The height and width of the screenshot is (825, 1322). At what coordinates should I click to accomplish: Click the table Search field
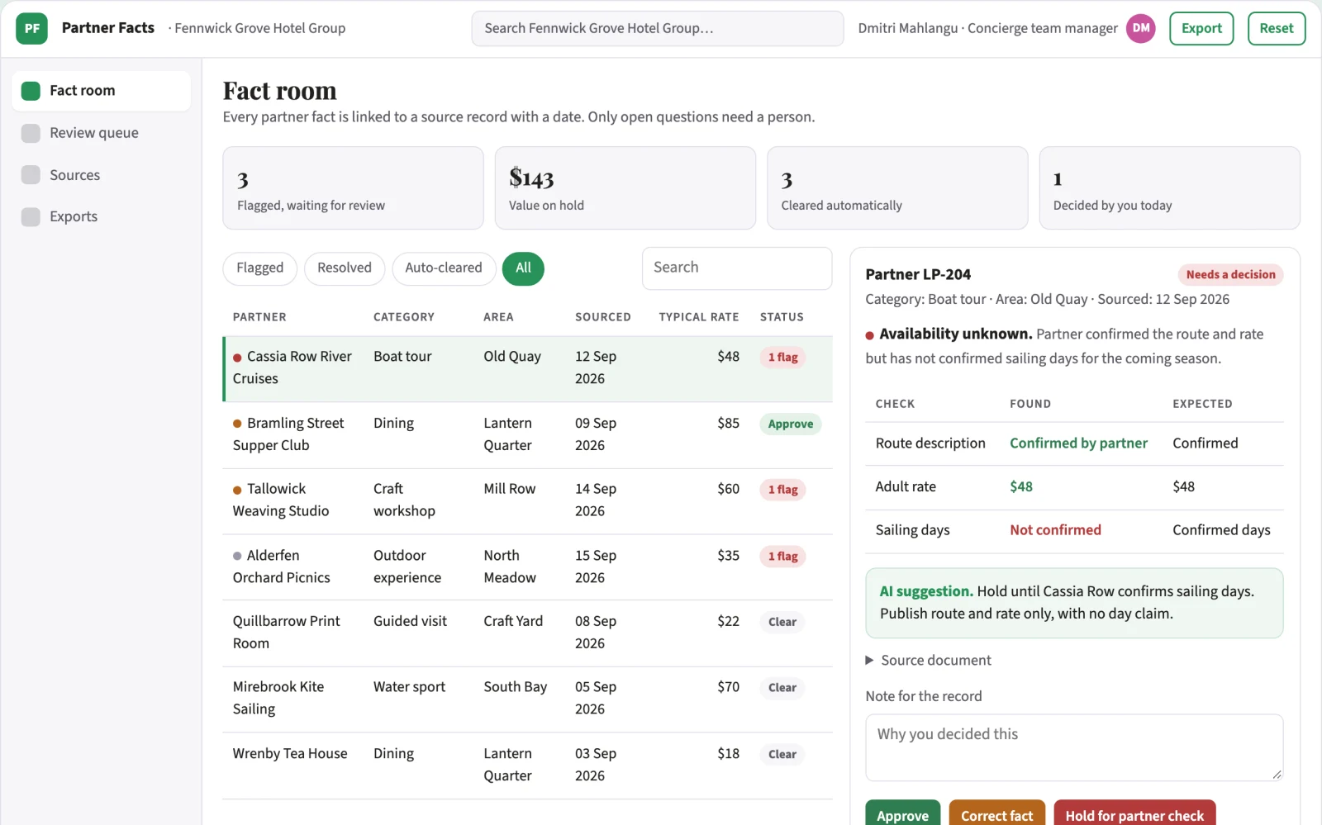click(x=736, y=268)
